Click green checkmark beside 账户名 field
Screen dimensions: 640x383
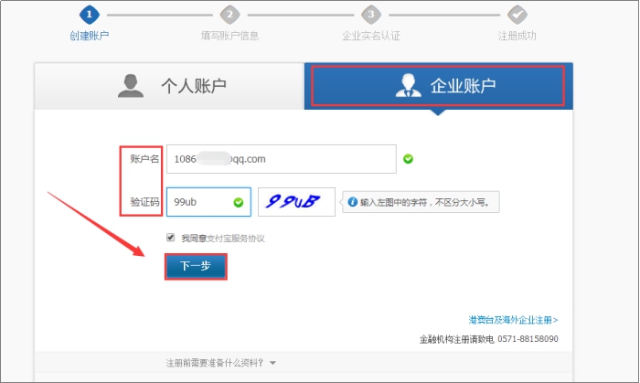tap(408, 158)
